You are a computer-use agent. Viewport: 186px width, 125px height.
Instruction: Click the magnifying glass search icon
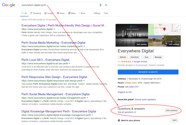point(106,5)
